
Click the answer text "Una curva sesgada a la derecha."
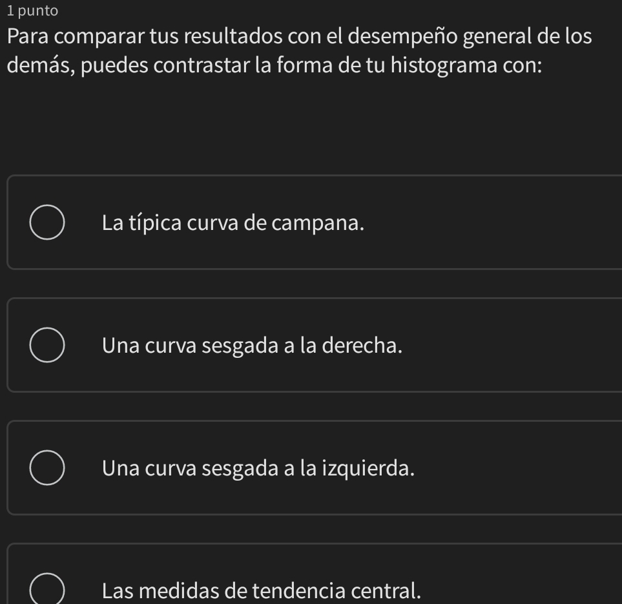click(x=253, y=346)
